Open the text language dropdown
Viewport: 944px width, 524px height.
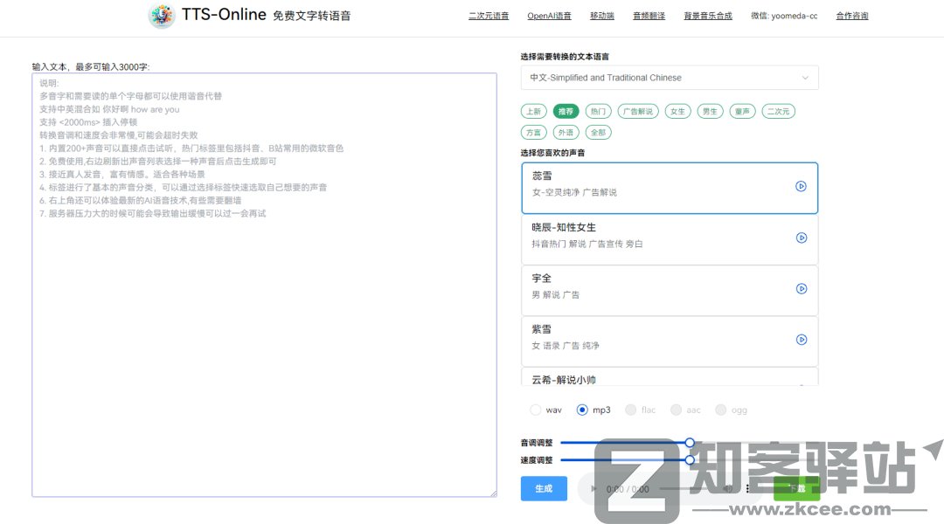point(670,77)
